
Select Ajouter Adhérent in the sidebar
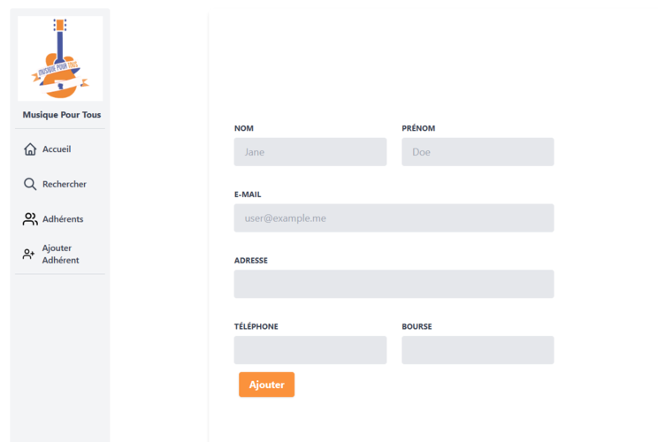60,254
